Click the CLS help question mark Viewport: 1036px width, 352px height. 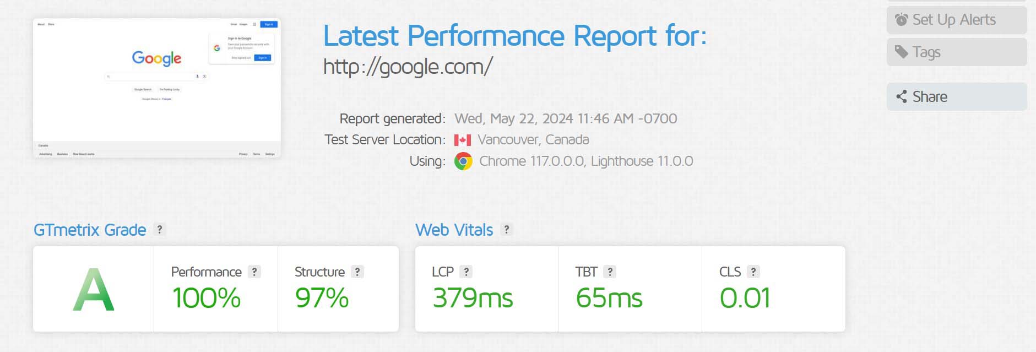[x=753, y=272]
